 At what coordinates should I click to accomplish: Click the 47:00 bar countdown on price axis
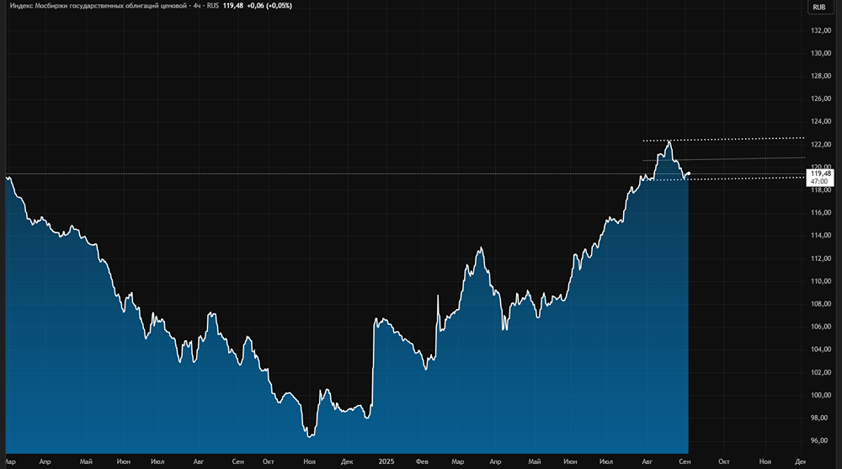pos(819,182)
